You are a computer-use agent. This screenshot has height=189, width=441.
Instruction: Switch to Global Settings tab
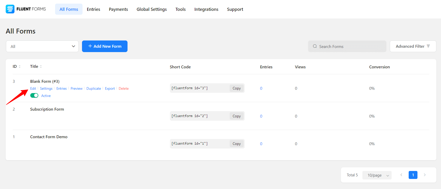click(152, 9)
